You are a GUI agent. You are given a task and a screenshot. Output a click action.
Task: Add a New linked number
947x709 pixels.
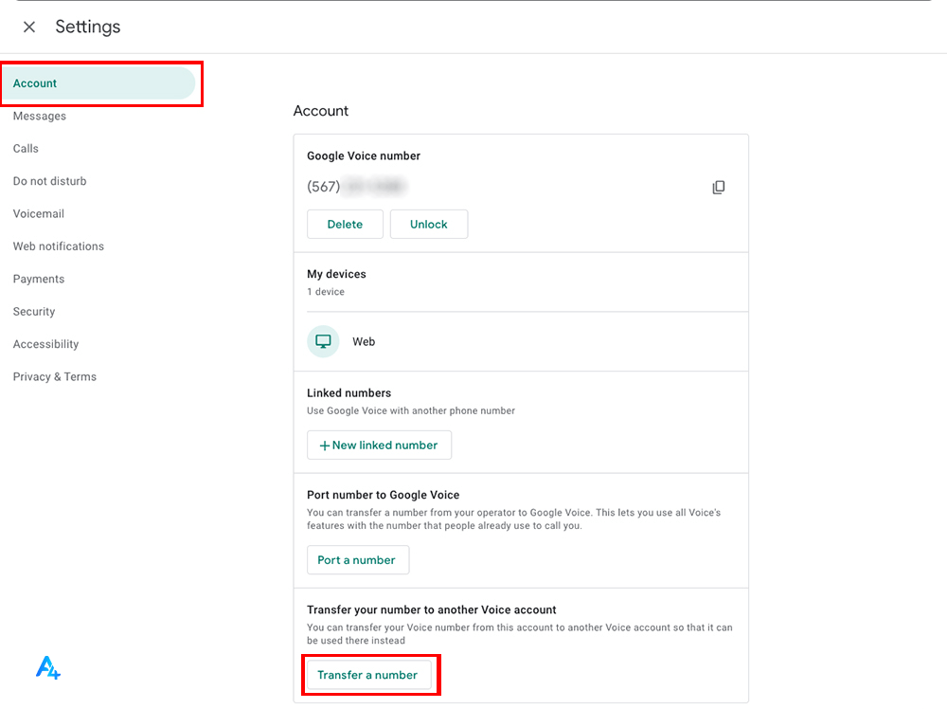380,445
